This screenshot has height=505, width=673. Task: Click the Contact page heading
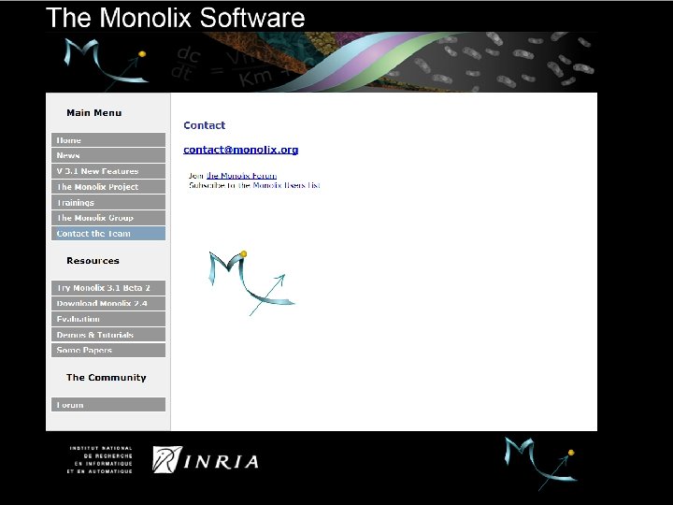[205, 125]
